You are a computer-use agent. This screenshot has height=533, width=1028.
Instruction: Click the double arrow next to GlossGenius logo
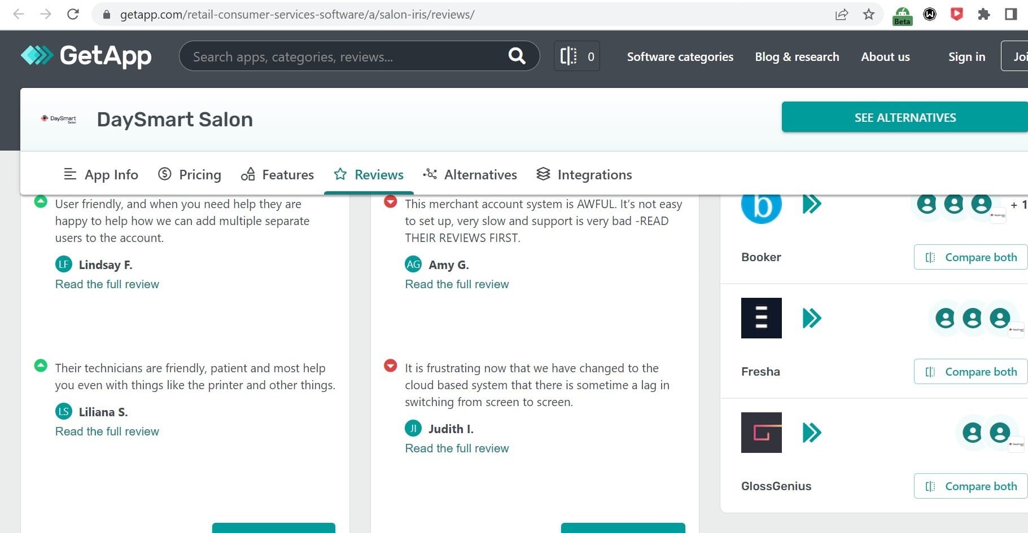812,433
